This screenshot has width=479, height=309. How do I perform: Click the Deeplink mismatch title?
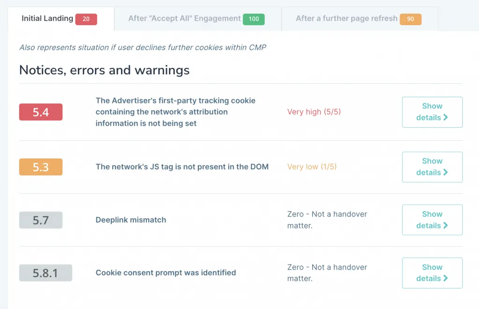131,220
